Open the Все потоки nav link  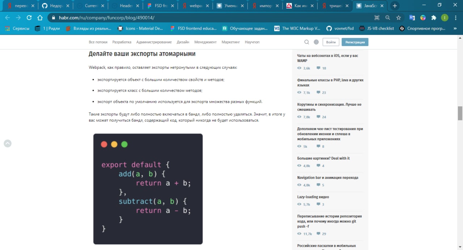pos(98,42)
